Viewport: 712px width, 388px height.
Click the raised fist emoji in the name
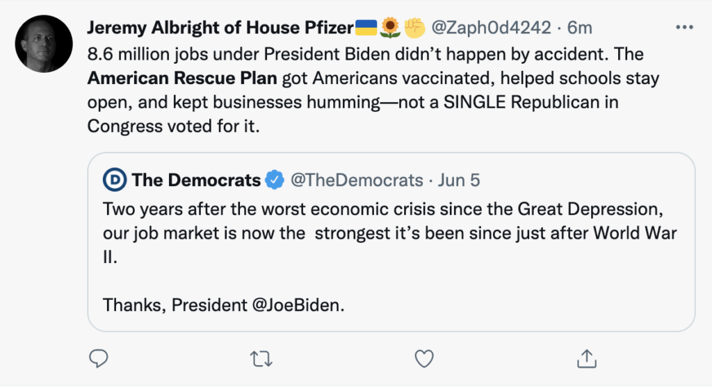(415, 28)
